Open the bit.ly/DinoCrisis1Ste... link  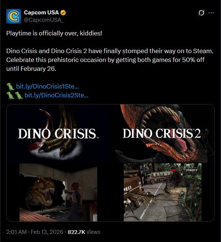pyautogui.click(x=48, y=86)
